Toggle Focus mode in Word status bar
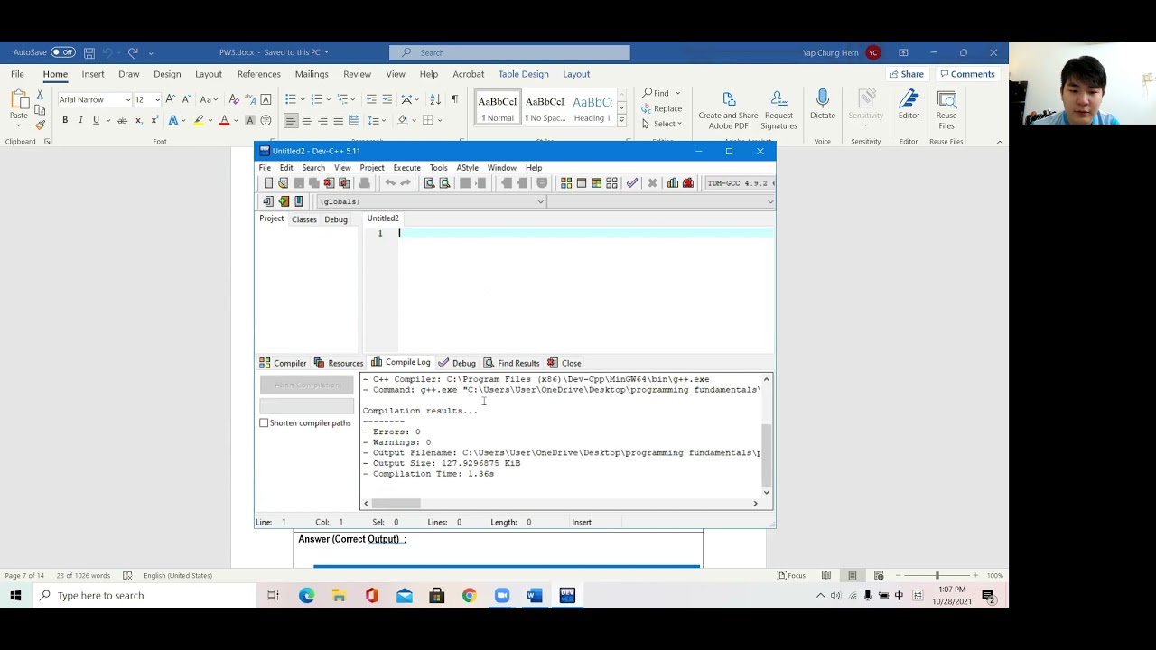Viewport: 1156px width, 650px height. point(792,575)
